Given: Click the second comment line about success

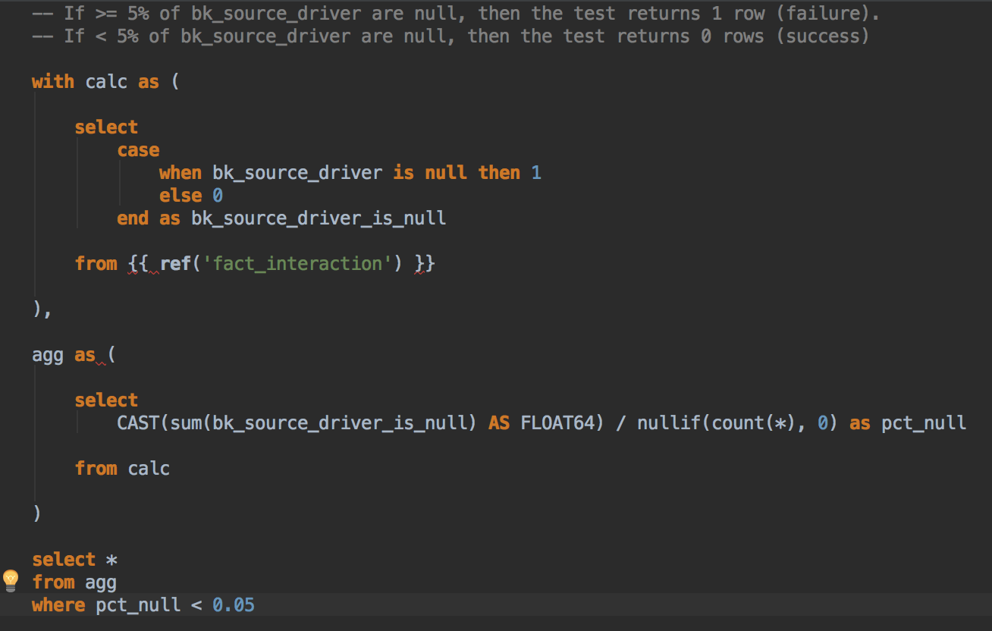Looking at the screenshot, I should tap(450, 36).
